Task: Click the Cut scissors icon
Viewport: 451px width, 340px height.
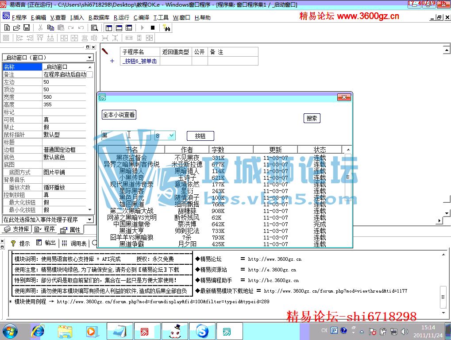Action: (x=40, y=27)
